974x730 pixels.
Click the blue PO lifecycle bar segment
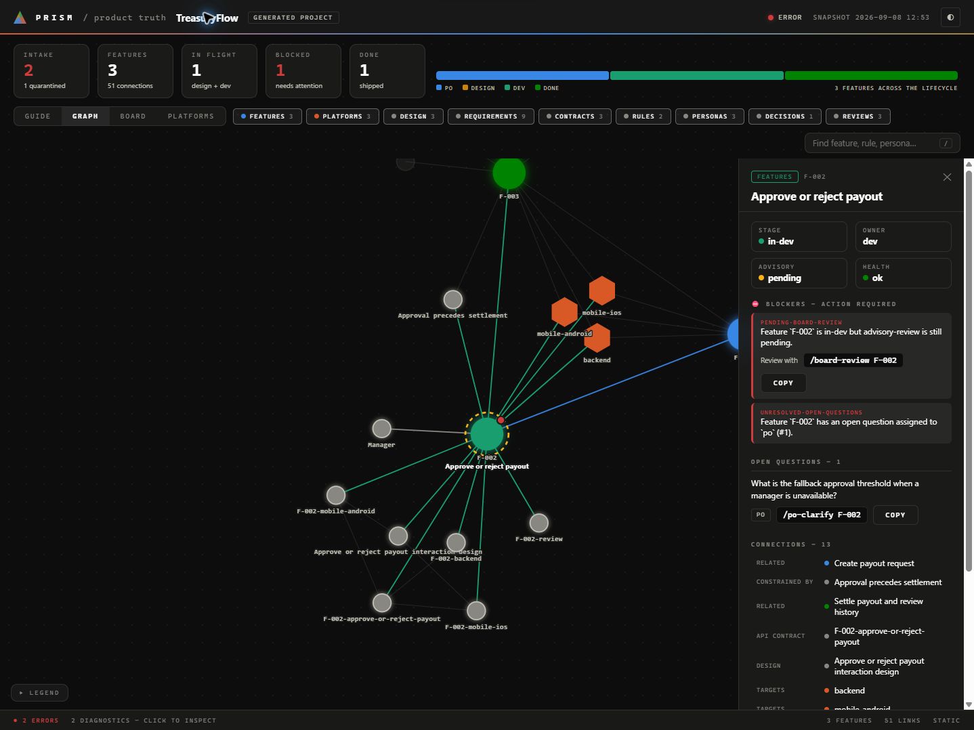[x=522, y=76]
